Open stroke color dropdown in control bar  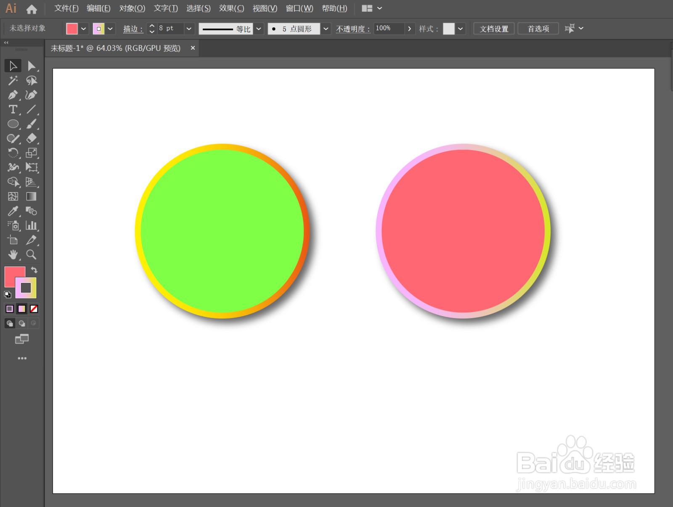(110, 29)
